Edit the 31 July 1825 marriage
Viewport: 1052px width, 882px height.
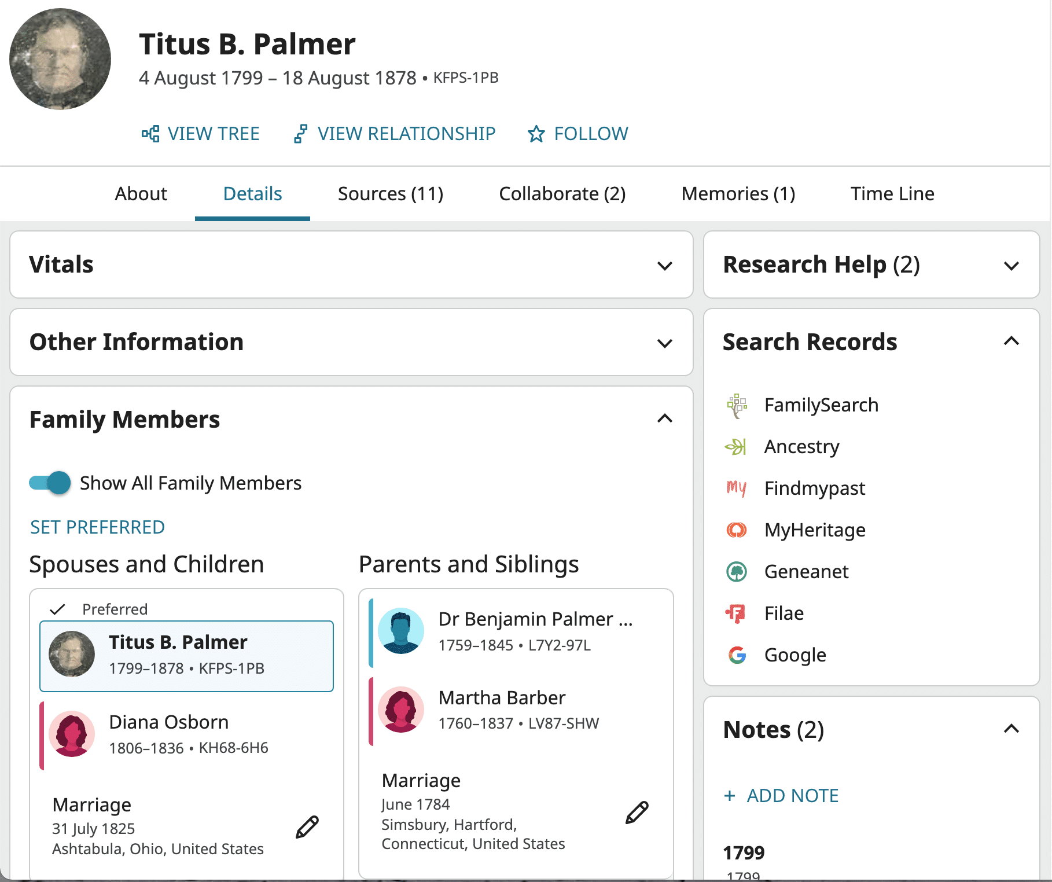(x=307, y=827)
